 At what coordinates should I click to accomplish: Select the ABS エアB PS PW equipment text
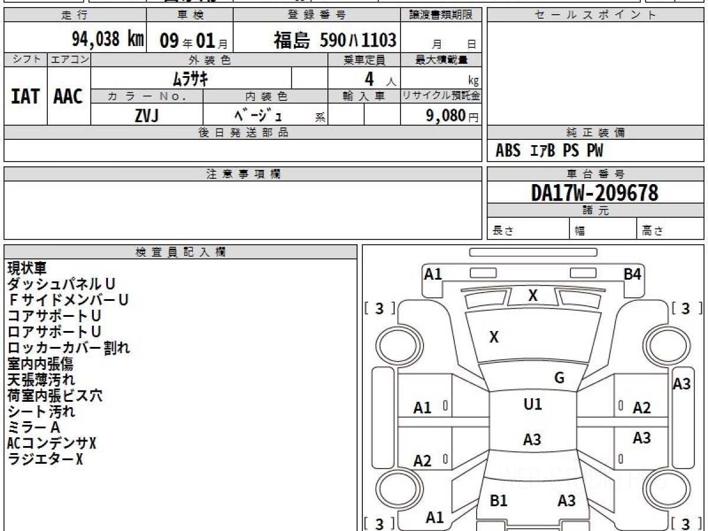549,151
